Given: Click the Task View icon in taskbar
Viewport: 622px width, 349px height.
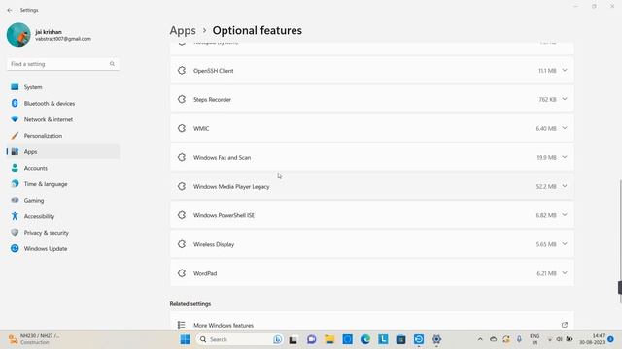Looking at the screenshot, I should 294,339.
